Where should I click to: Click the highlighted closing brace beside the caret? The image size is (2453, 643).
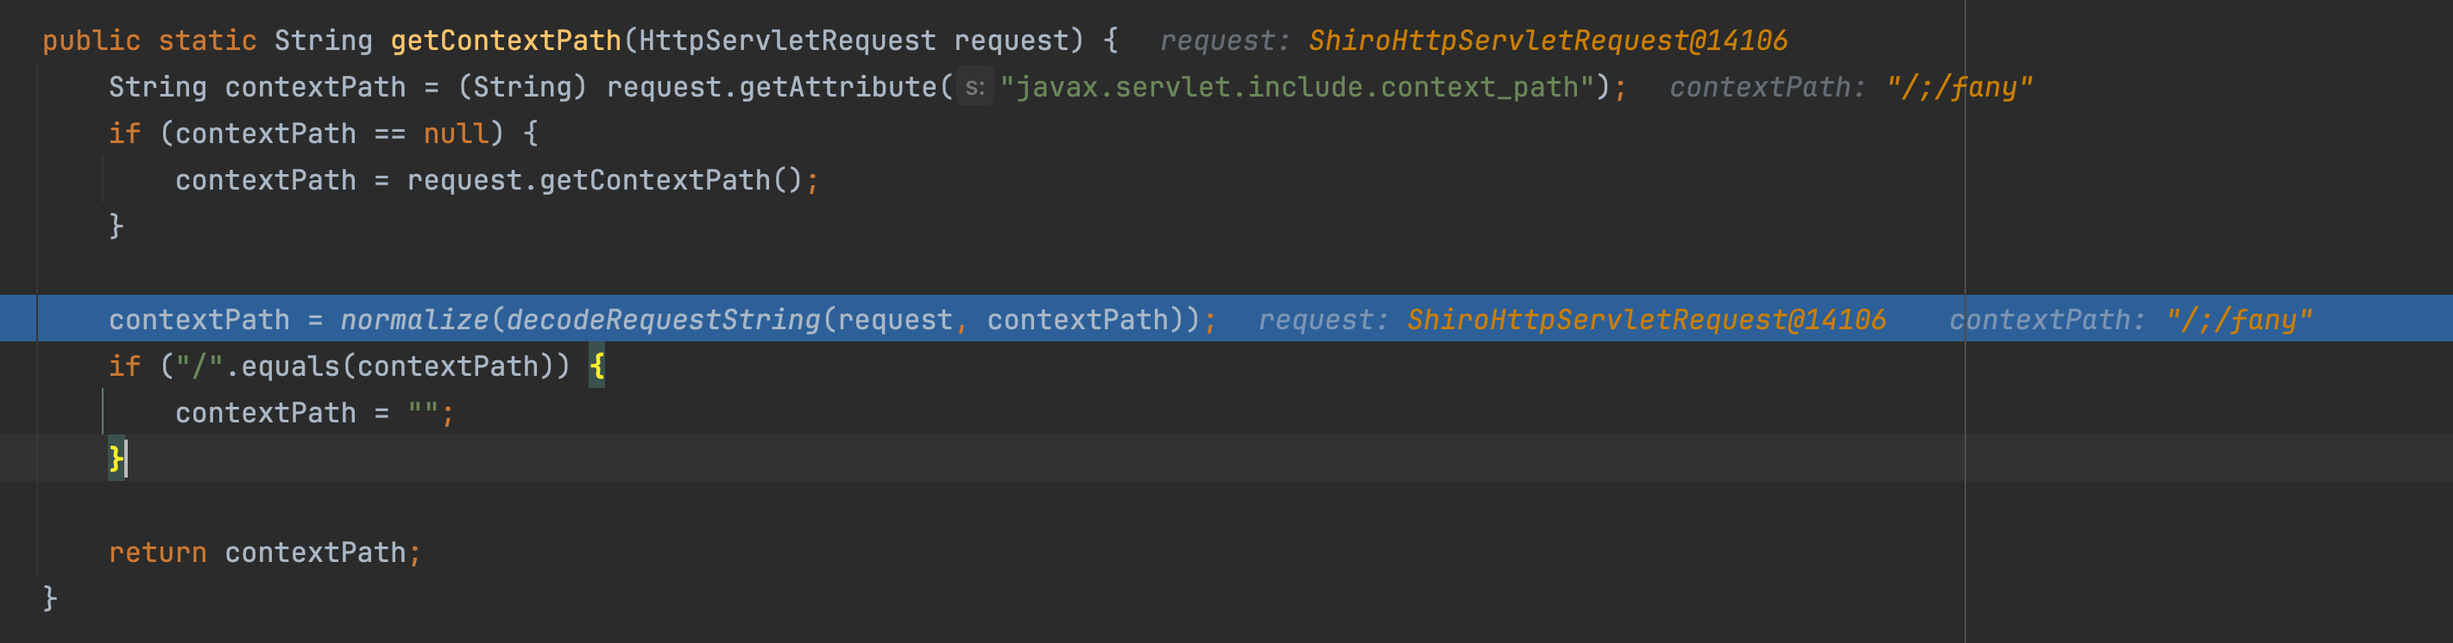coord(115,459)
